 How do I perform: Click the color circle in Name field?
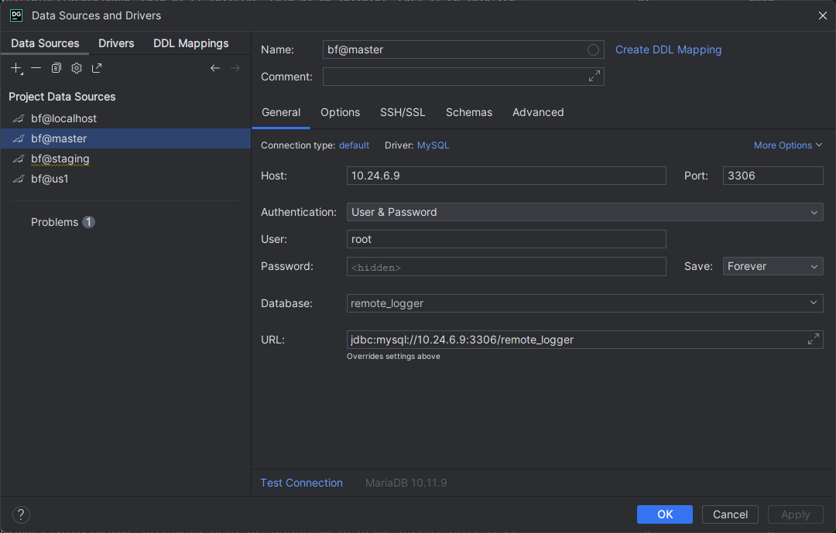coord(593,50)
